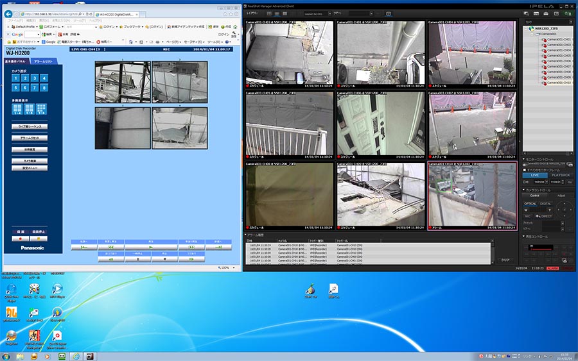Select the alarm camera view in bottom-right tile

tap(471, 195)
